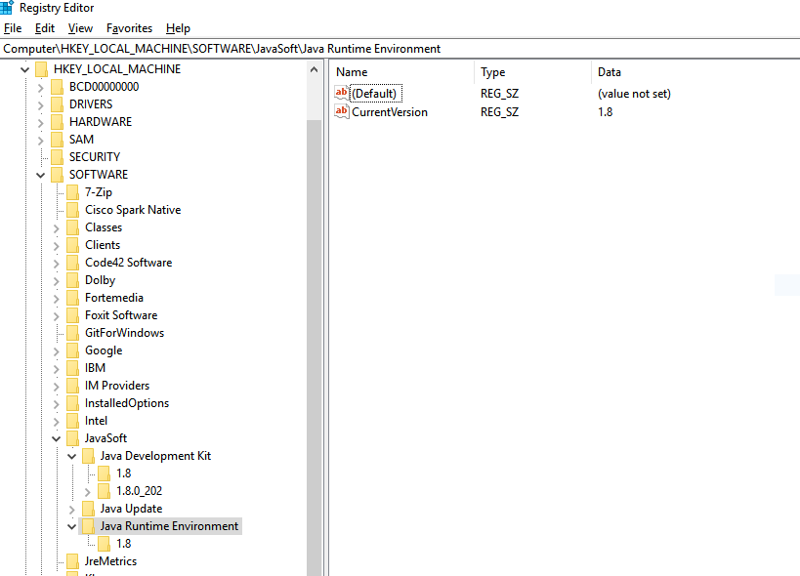800x576 pixels.
Task: Select the 1.8.0_202 key label
Action: (x=140, y=491)
